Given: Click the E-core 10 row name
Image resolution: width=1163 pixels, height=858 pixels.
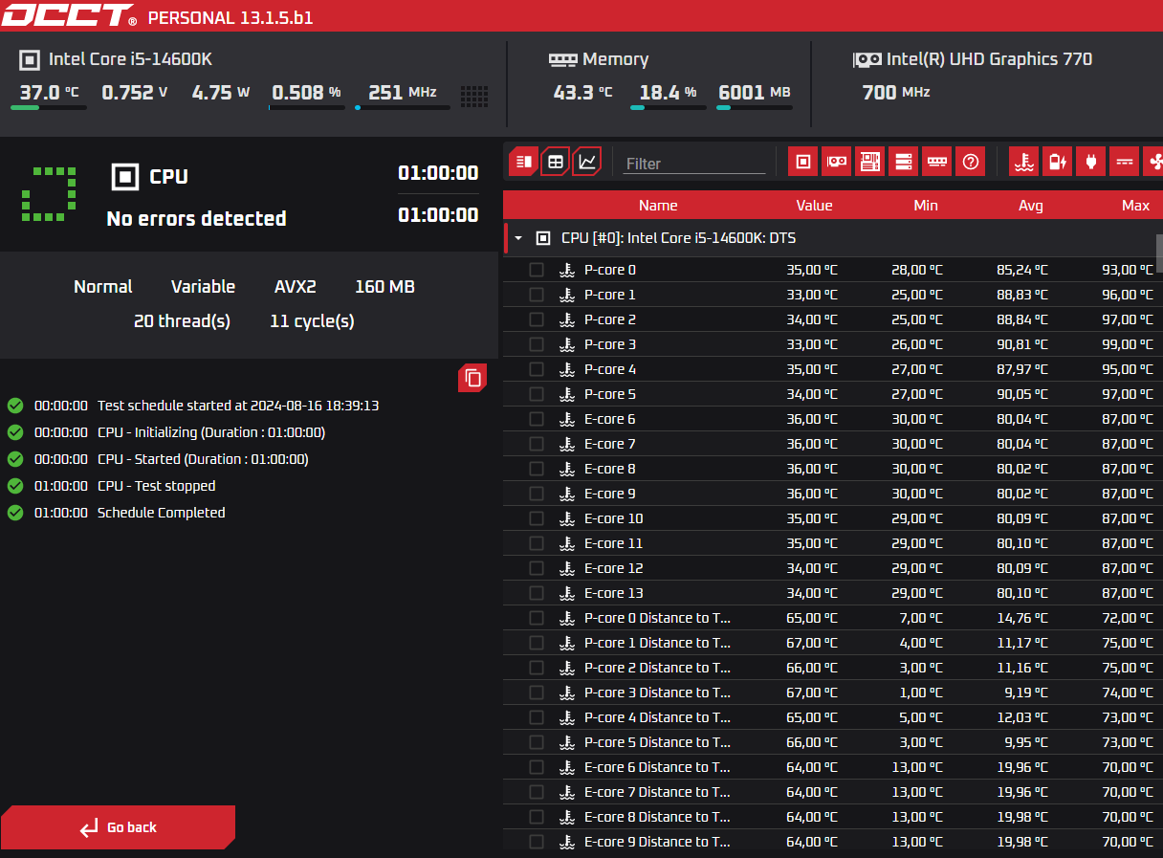Looking at the screenshot, I should (x=613, y=518).
